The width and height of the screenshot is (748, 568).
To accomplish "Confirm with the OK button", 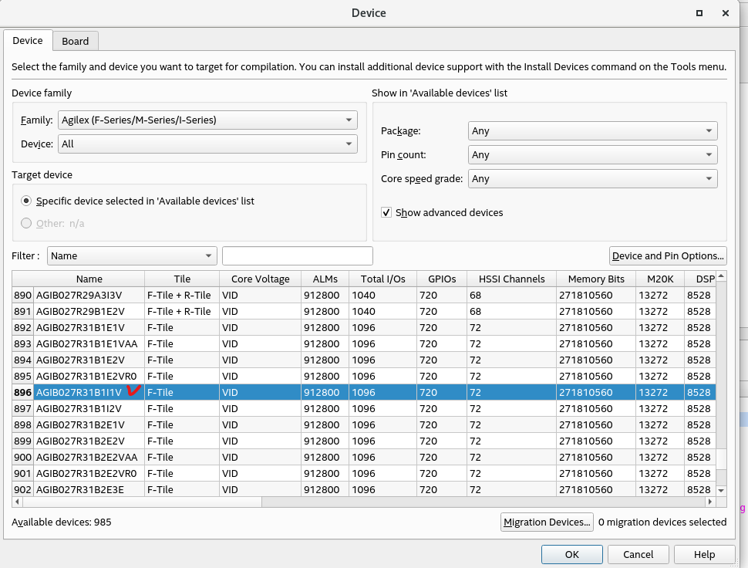I will (x=571, y=554).
